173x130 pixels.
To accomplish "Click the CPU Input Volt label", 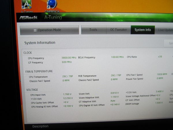I will click(38, 95).
